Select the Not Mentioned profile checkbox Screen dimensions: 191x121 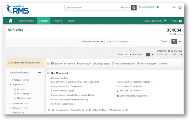coord(48,73)
